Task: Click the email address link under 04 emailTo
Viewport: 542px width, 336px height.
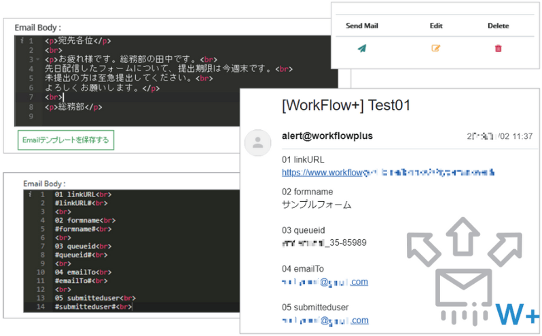Action: 325,282
